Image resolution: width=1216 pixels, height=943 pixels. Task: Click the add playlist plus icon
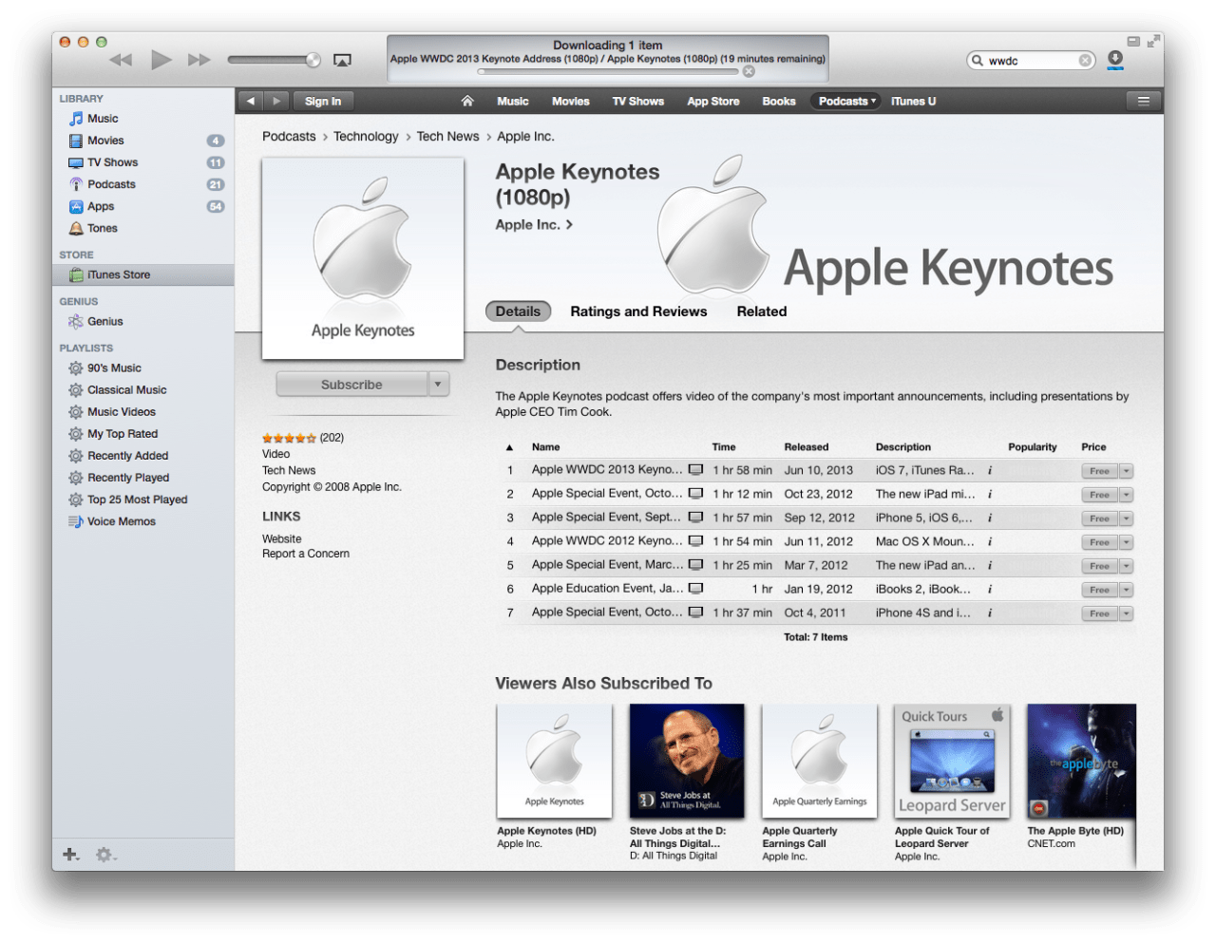(70, 854)
